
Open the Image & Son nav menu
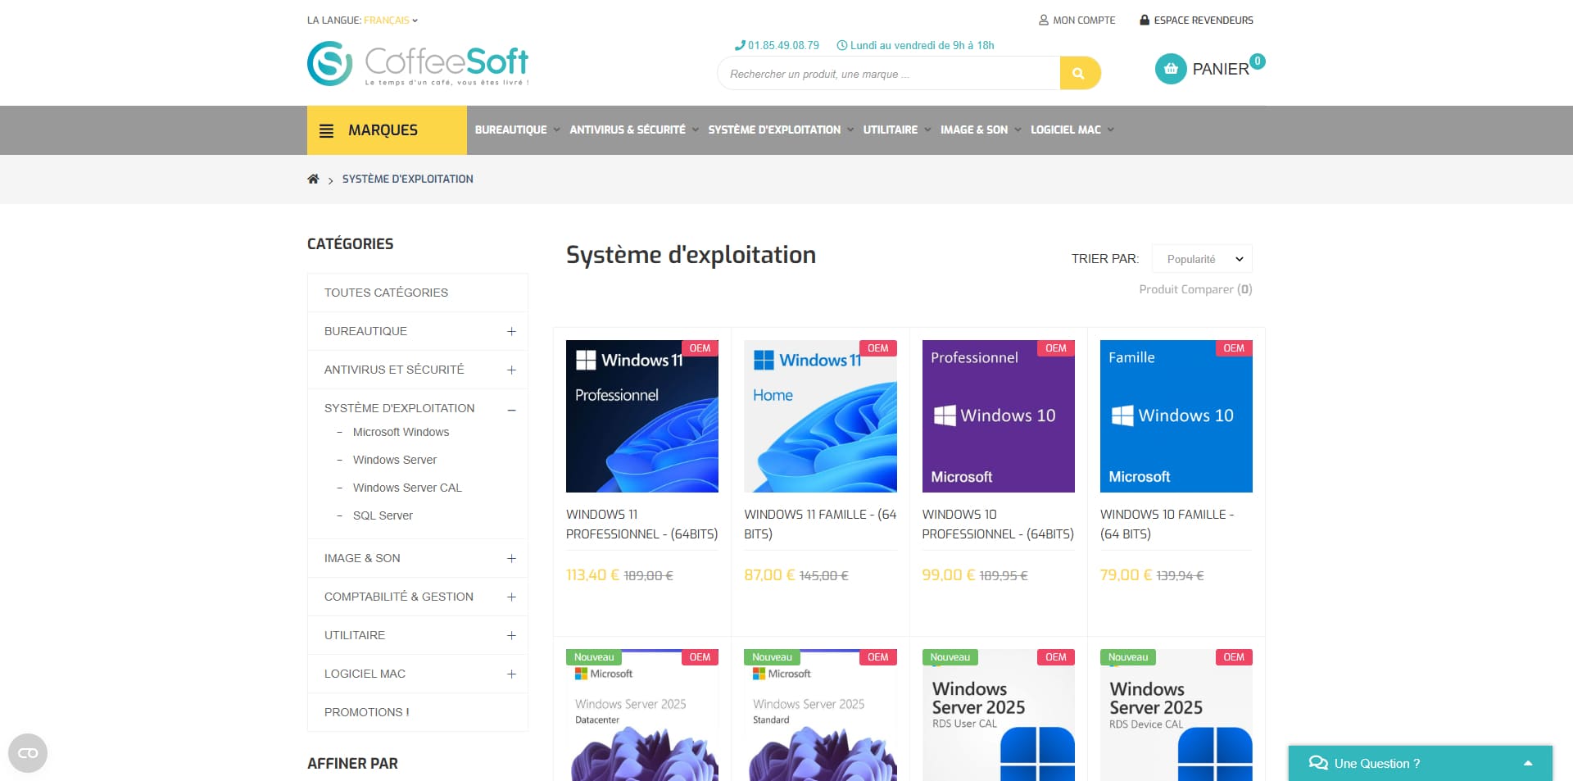(981, 129)
